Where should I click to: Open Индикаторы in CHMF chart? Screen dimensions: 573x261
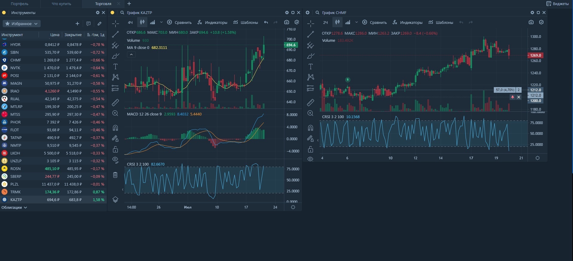point(407,22)
